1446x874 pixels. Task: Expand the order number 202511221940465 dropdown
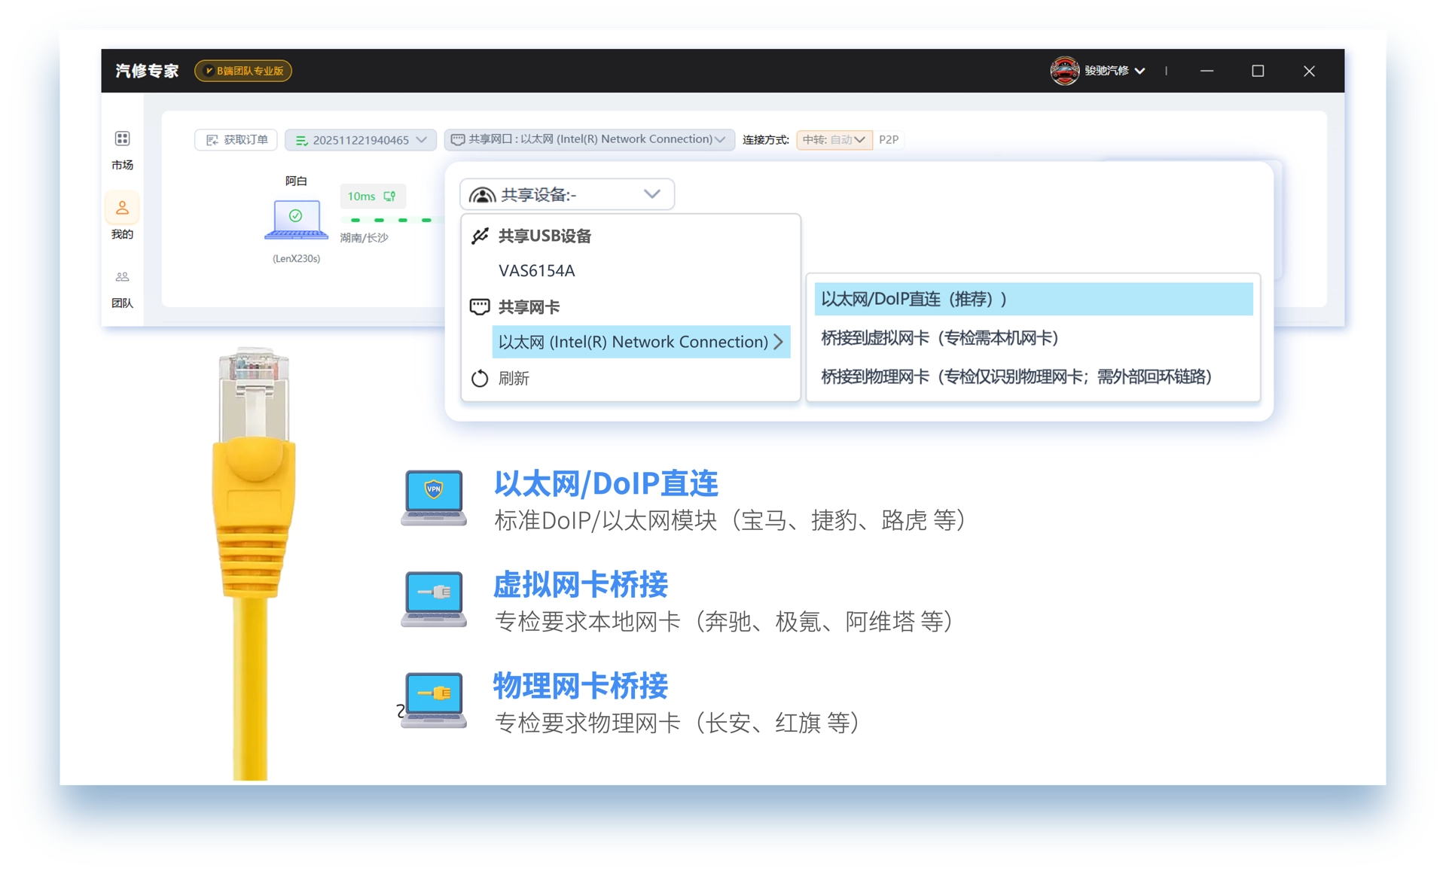361,140
